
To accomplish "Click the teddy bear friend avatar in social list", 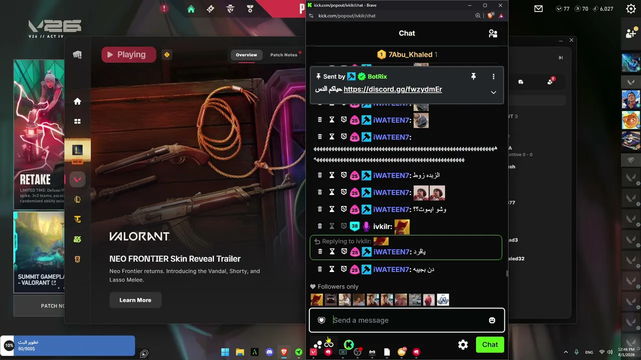I will point(631,120).
